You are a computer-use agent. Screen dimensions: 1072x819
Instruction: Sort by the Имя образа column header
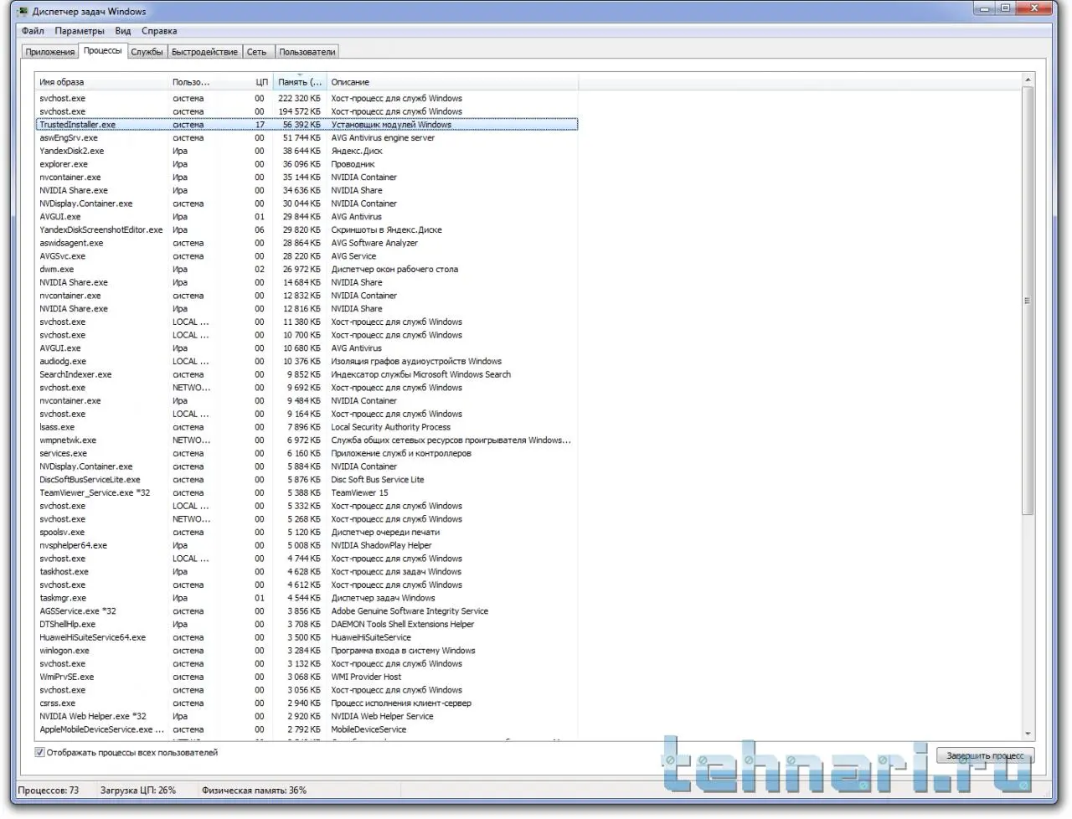(101, 82)
